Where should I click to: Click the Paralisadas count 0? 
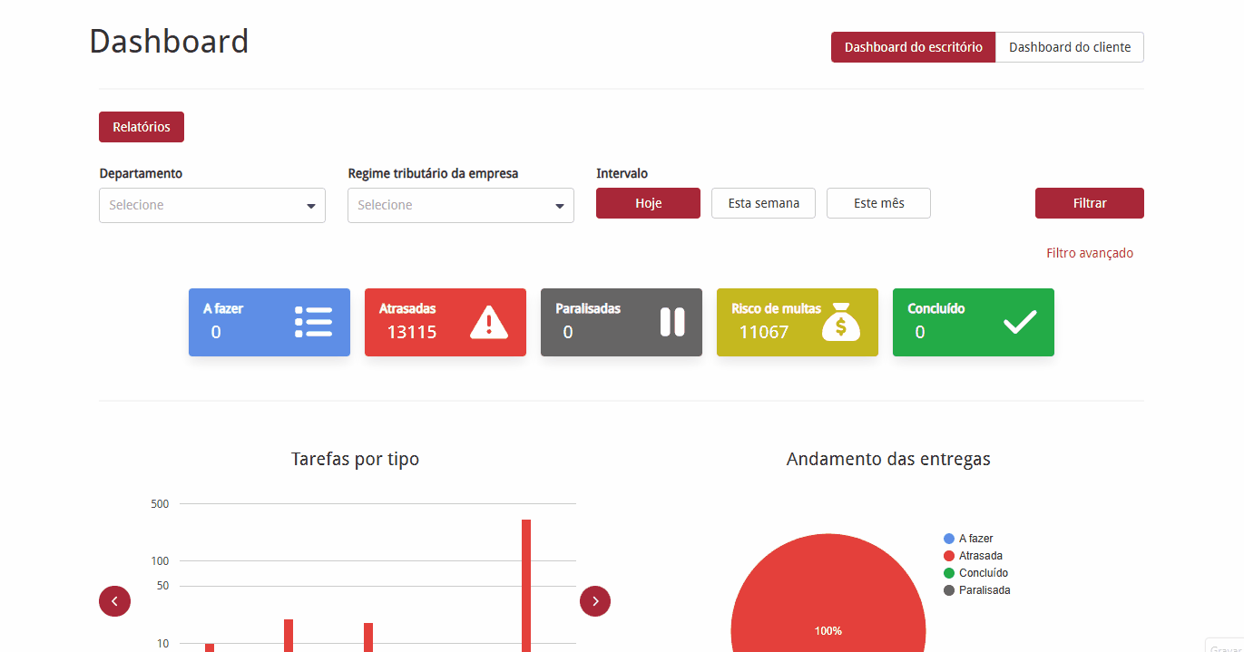coord(568,332)
